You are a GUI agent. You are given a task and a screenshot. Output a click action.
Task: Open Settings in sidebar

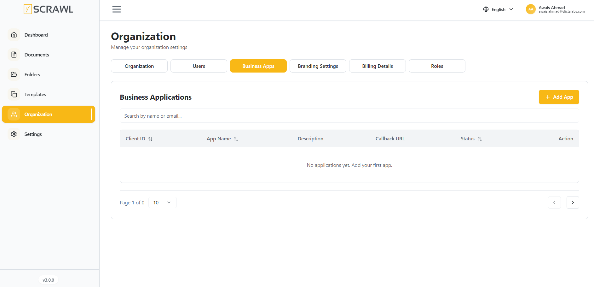[49, 134]
